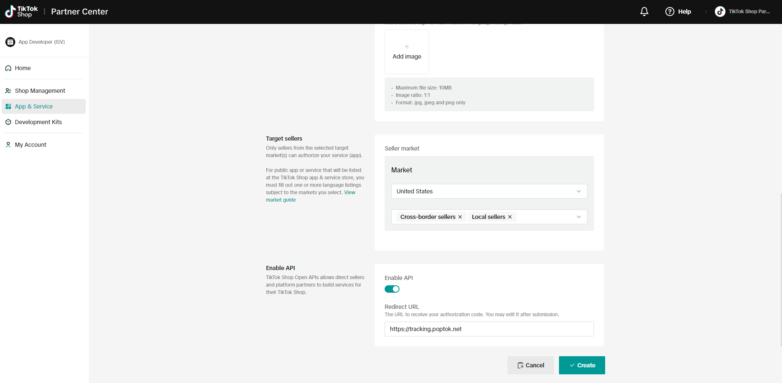Click the TikTok Shop Partner account avatar
Screen dimensions: 782x383
(720, 12)
